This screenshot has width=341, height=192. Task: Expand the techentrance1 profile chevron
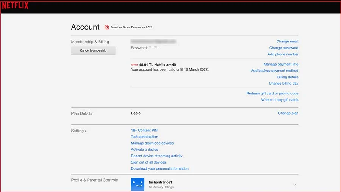pos(294,184)
